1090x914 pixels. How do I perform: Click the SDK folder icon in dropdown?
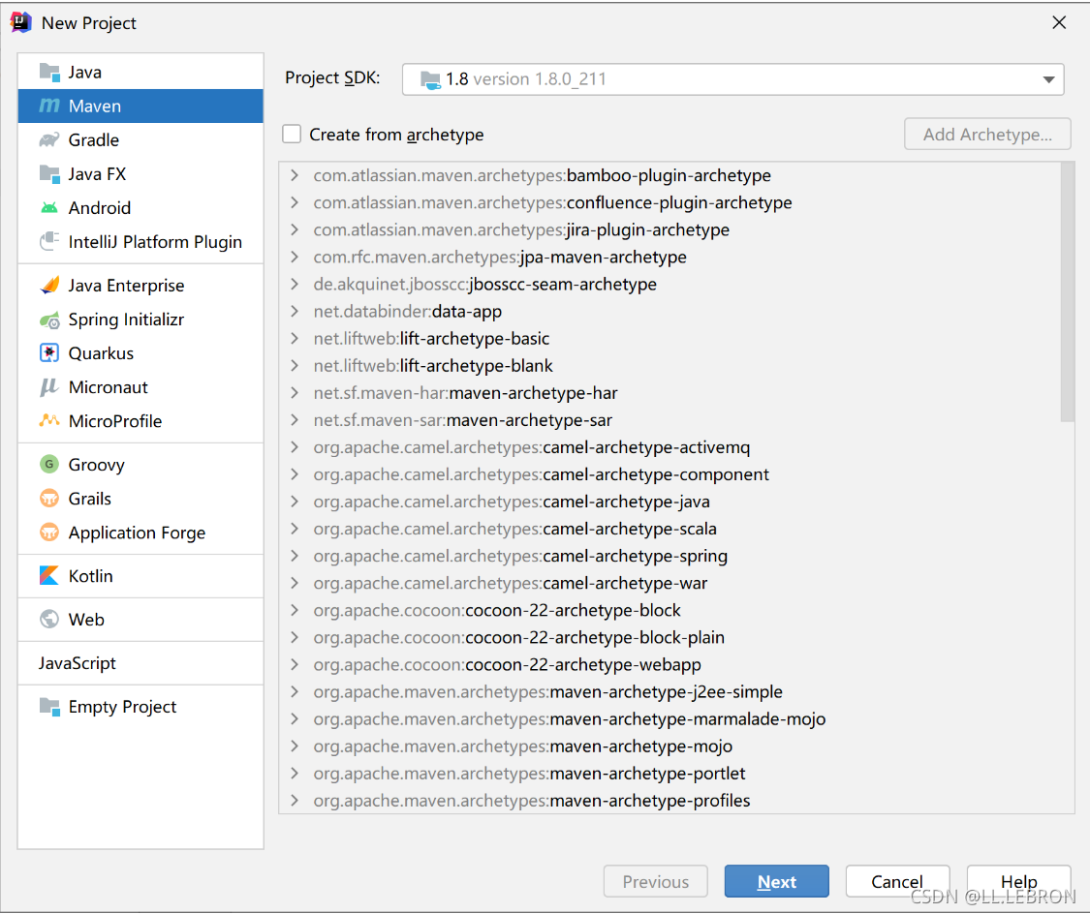[x=430, y=79]
